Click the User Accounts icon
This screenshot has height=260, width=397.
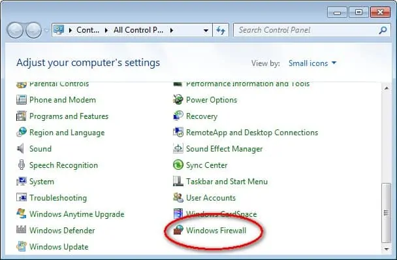pos(178,197)
